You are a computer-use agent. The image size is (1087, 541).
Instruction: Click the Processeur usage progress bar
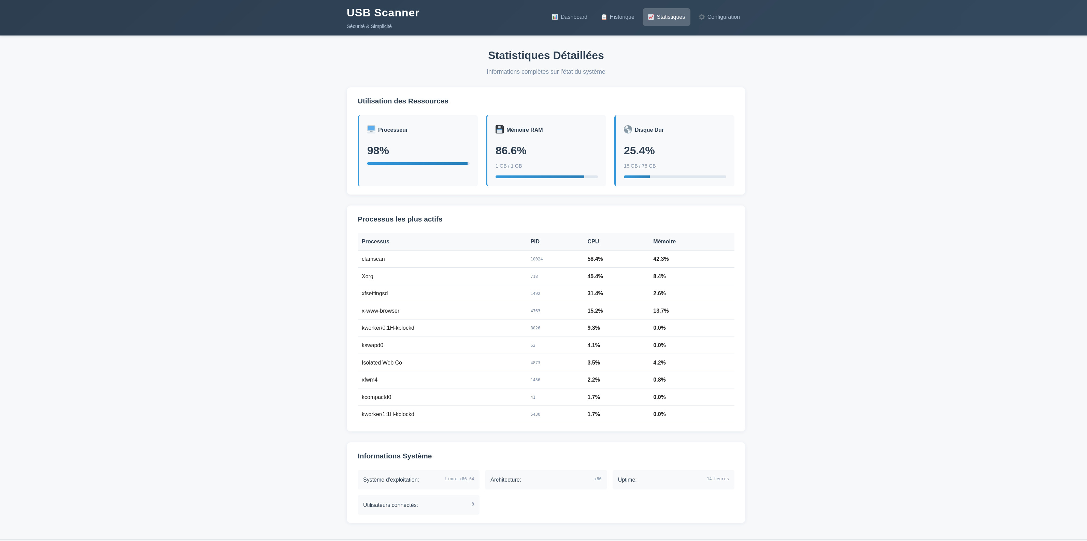pyautogui.click(x=418, y=163)
